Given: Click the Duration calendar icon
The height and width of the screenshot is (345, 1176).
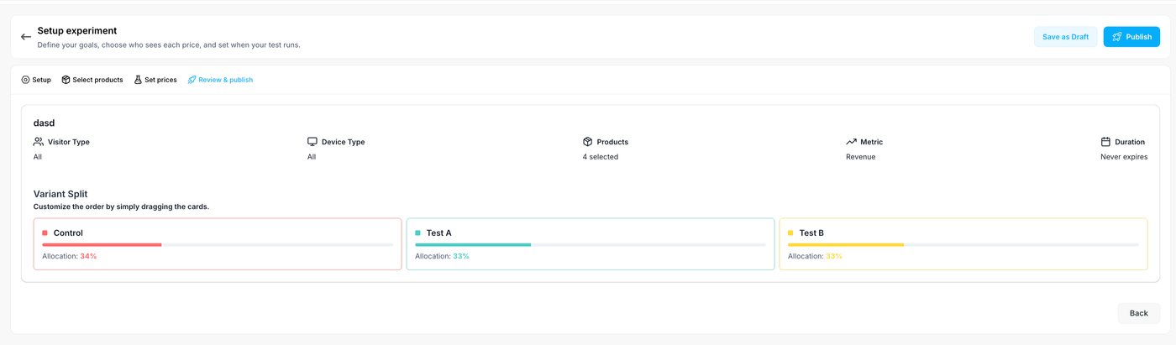Looking at the screenshot, I should tap(1106, 142).
